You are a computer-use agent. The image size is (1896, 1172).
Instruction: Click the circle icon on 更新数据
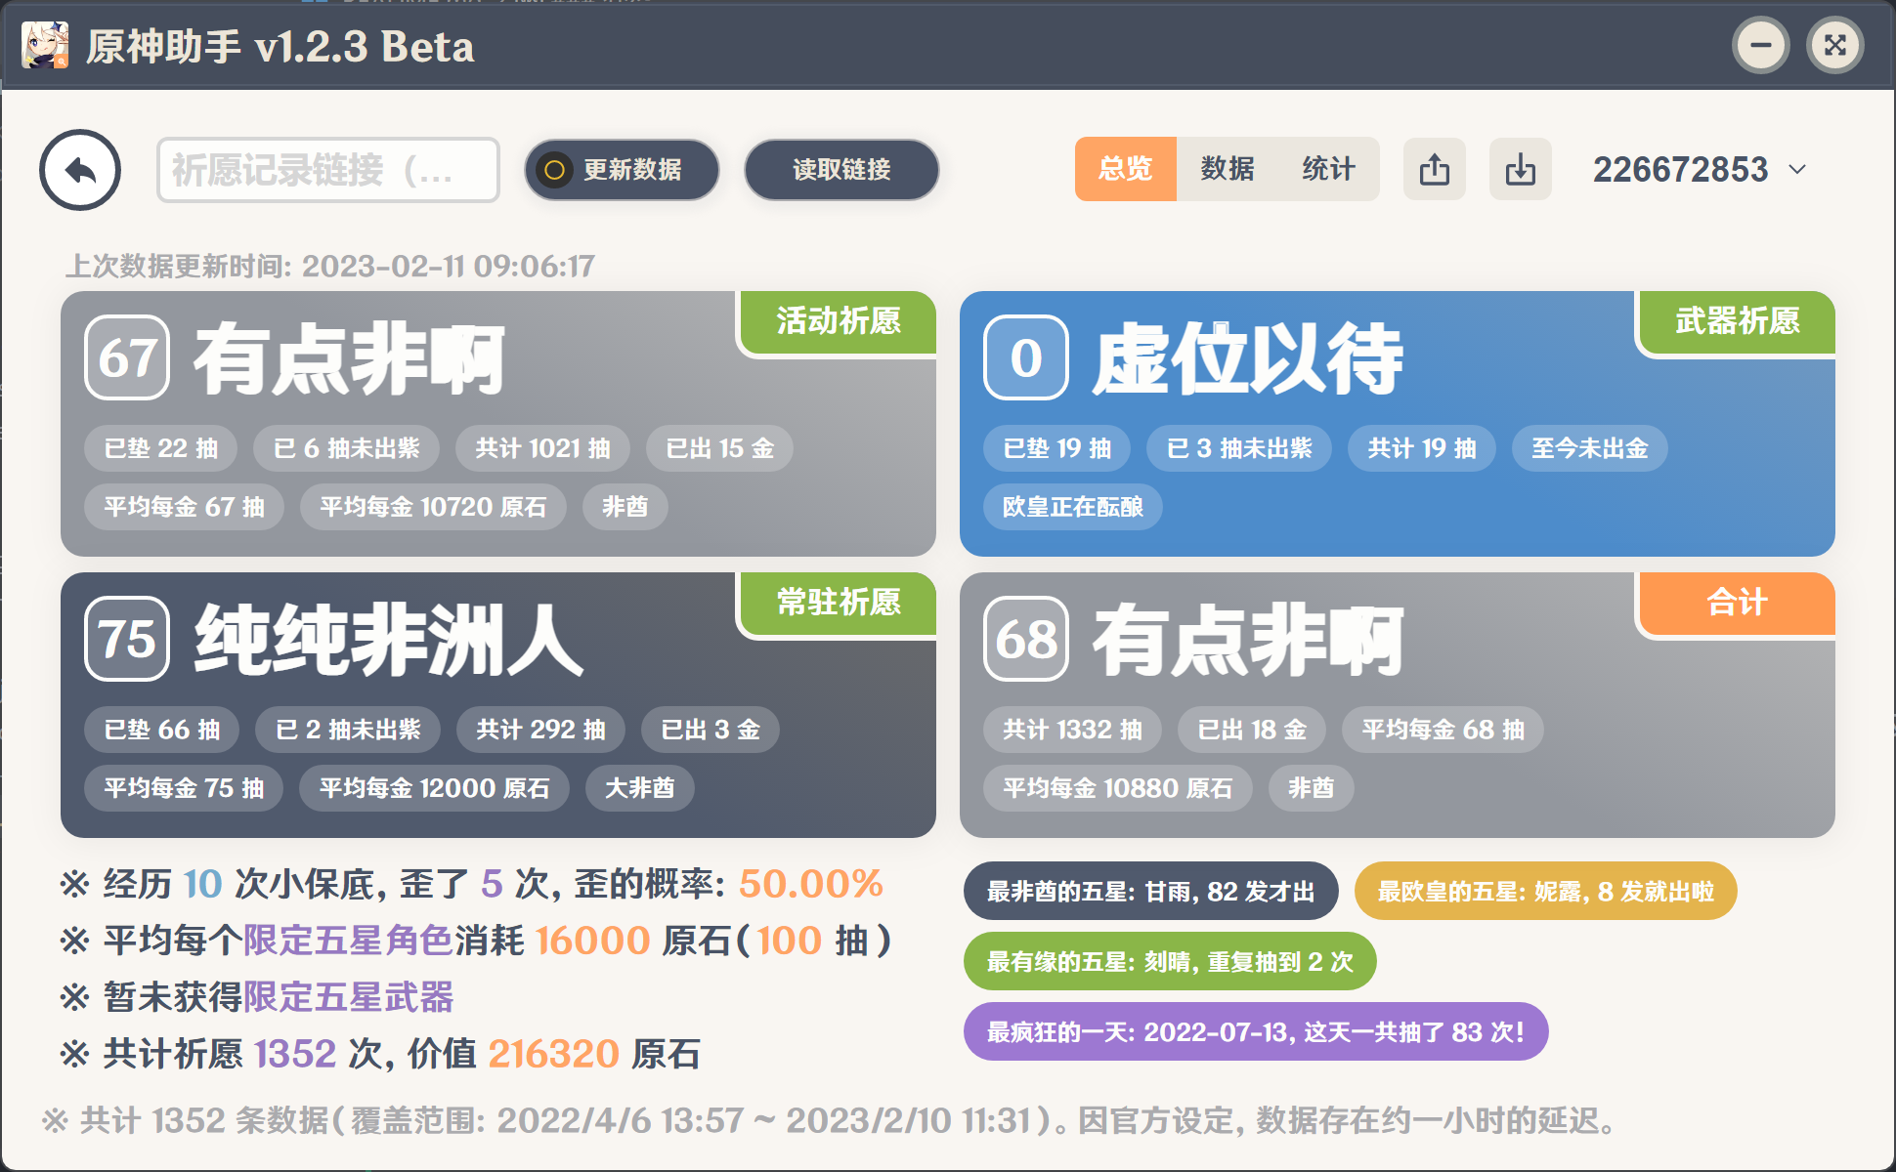click(x=554, y=170)
